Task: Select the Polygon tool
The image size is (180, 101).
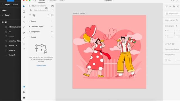Action: tap(24, 22)
